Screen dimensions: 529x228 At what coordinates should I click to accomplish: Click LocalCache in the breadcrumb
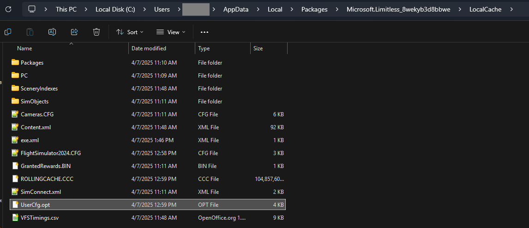click(486, 9)
